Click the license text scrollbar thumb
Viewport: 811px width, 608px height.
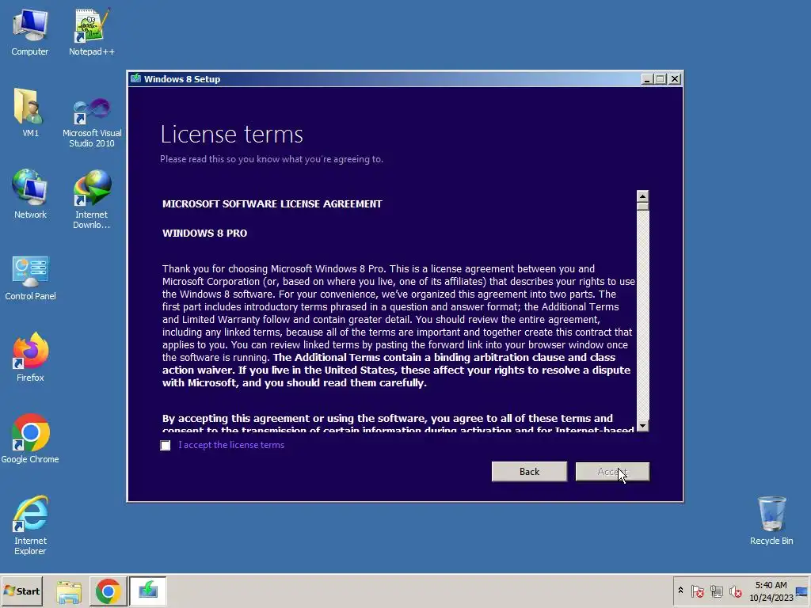click(x=642, y=207)
